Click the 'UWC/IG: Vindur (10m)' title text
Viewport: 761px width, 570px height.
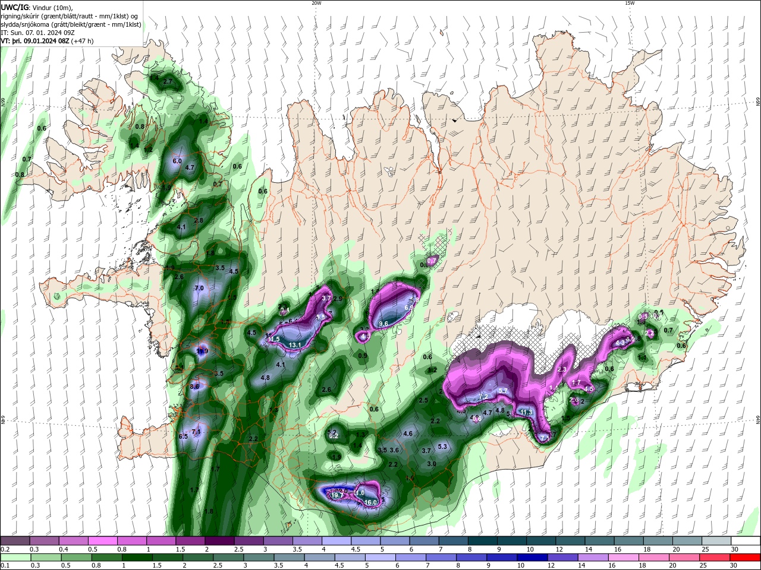pyautogui.click(x=36, y=7)
